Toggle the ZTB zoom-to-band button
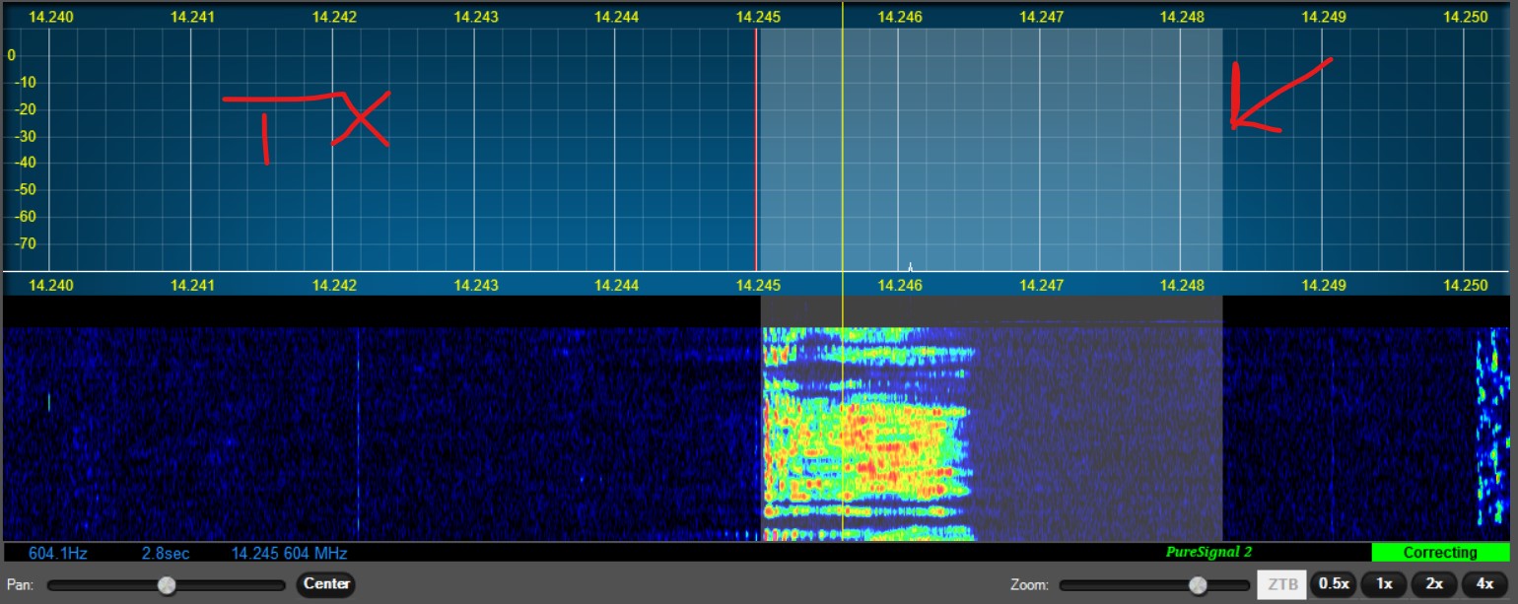This screenshot has height=604, width=1518. click(x=1280, y=584)
